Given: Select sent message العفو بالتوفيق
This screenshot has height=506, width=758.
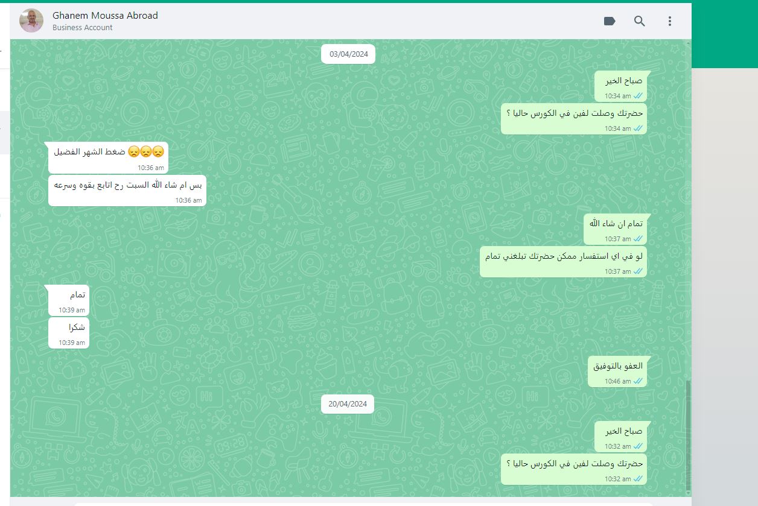Looking at the screenshot, I should tap(617, 372).
